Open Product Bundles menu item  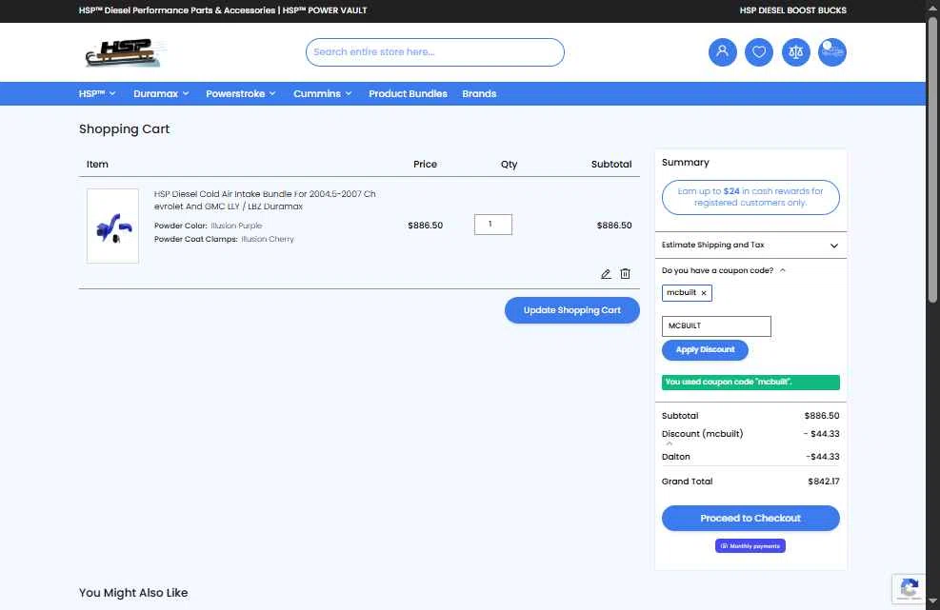tap(408, 93)
